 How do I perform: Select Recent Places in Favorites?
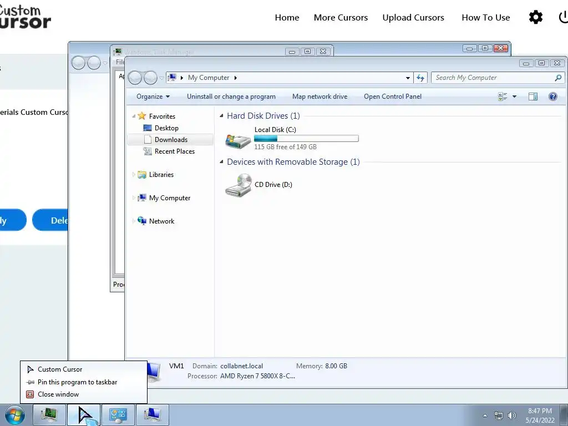[x=175, y=151]
